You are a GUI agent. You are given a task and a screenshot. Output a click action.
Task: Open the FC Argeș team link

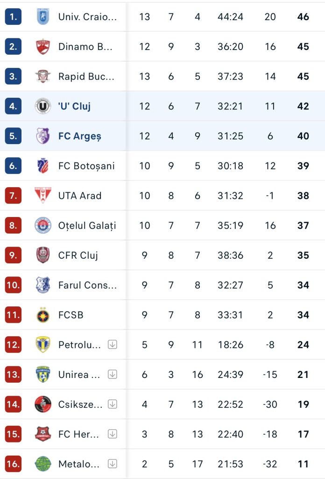79,136
